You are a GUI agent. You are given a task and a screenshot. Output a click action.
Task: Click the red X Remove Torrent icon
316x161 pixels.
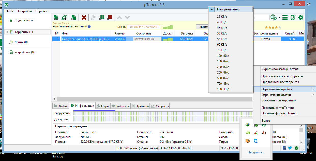coord(84,17)
